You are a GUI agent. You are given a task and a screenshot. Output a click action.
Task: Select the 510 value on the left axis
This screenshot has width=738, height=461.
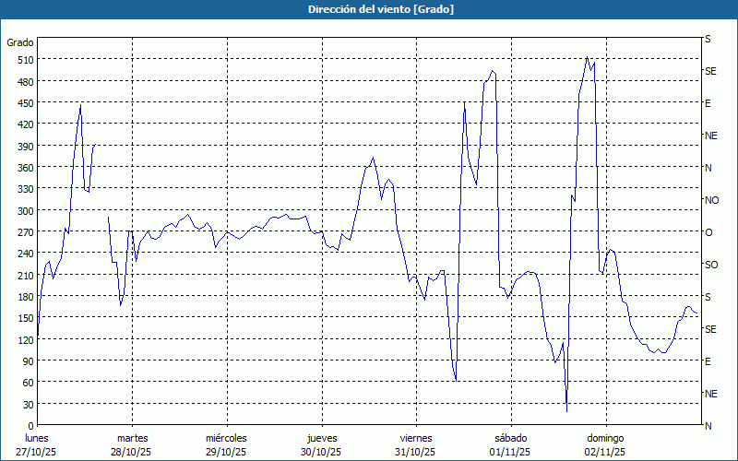point(24,60)
